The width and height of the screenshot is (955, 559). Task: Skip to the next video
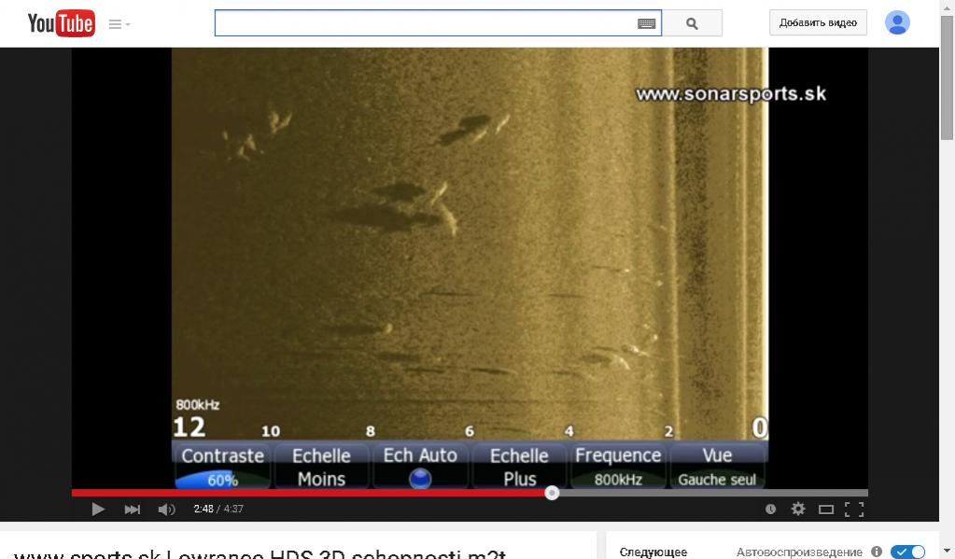[133, 509]
